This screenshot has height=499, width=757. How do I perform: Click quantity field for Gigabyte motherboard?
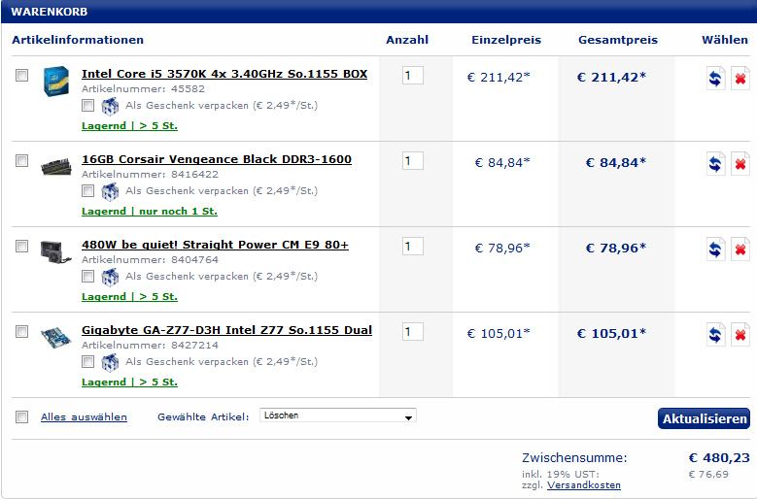pos(413,332)
